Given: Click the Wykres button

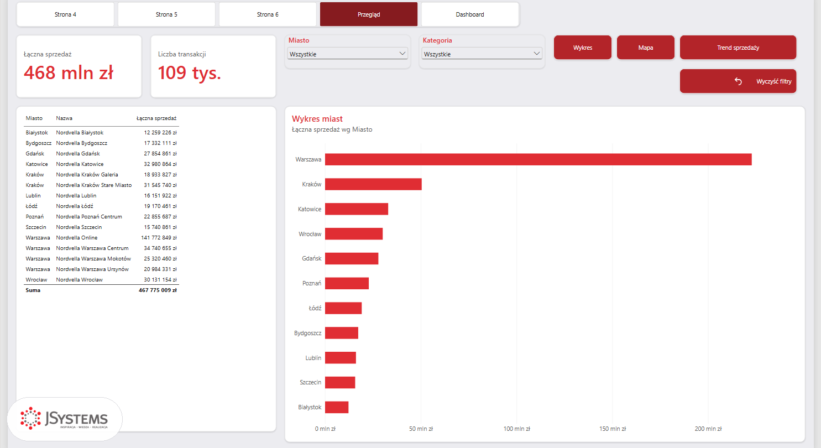Looking at the screenshot, I should pyautogui.click(x=583, y=48).
